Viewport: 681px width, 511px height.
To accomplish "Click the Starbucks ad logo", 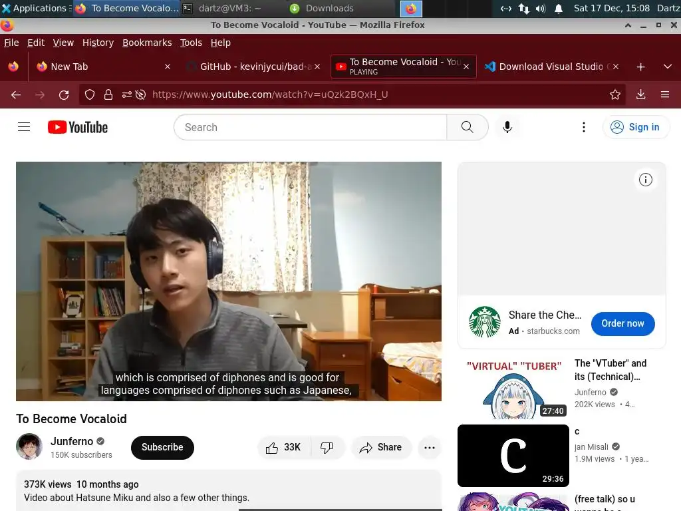I will click(x=485, y=322).
